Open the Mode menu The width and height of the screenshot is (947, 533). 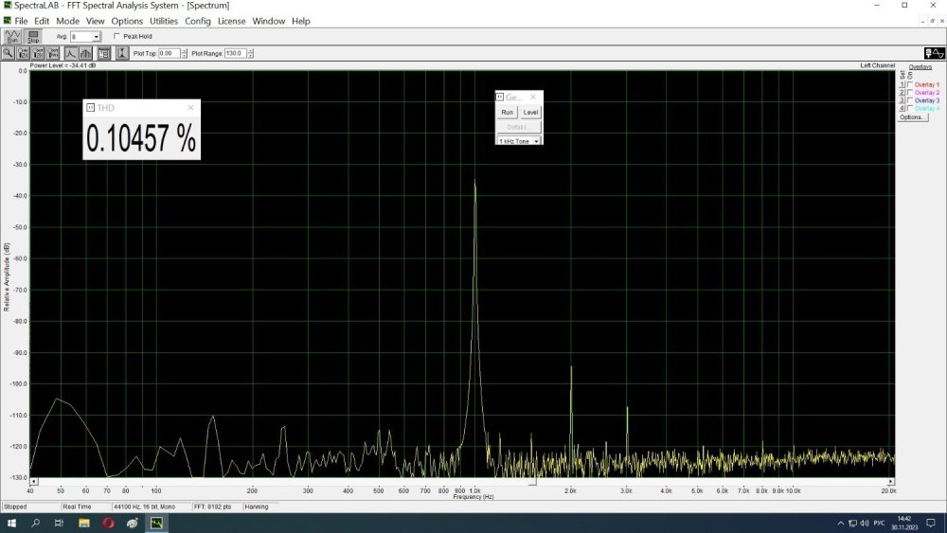[67, 21]
